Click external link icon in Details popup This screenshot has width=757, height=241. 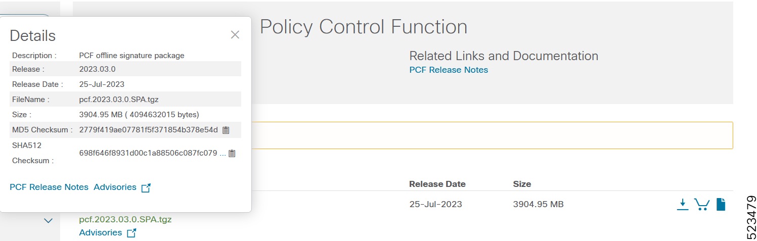tap(146, 187)
